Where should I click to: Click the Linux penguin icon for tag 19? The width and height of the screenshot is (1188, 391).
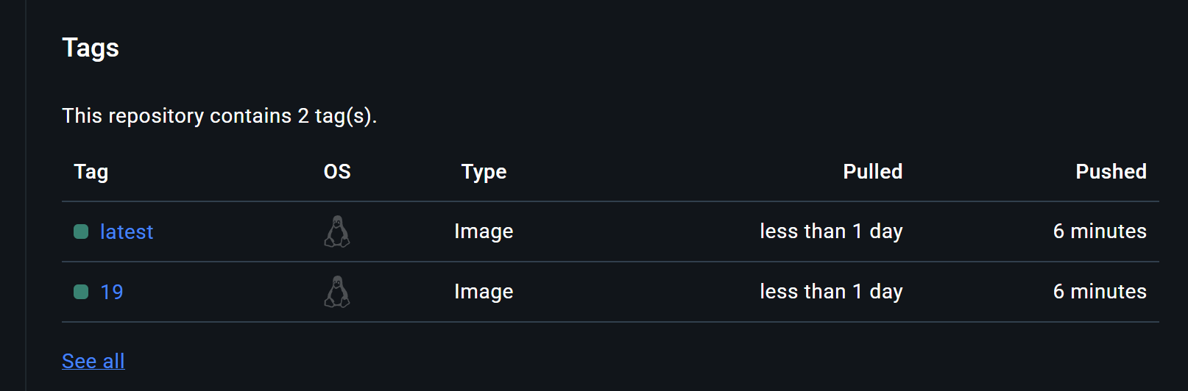(x=337, y=292)
